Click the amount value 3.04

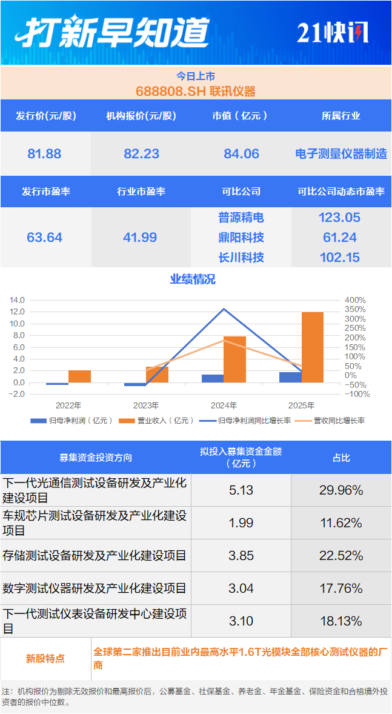[241, 589]
